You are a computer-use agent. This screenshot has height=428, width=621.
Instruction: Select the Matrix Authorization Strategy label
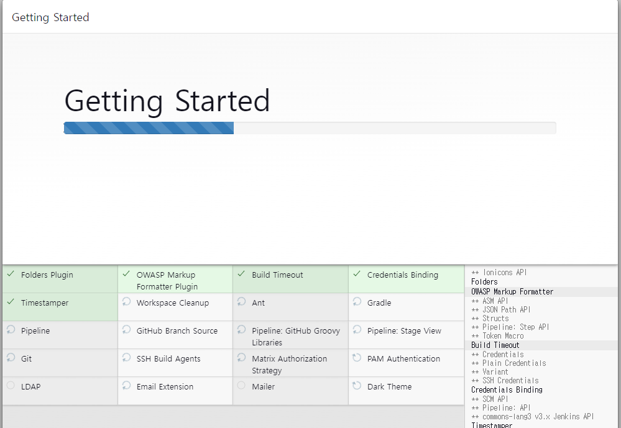[290, 365]
